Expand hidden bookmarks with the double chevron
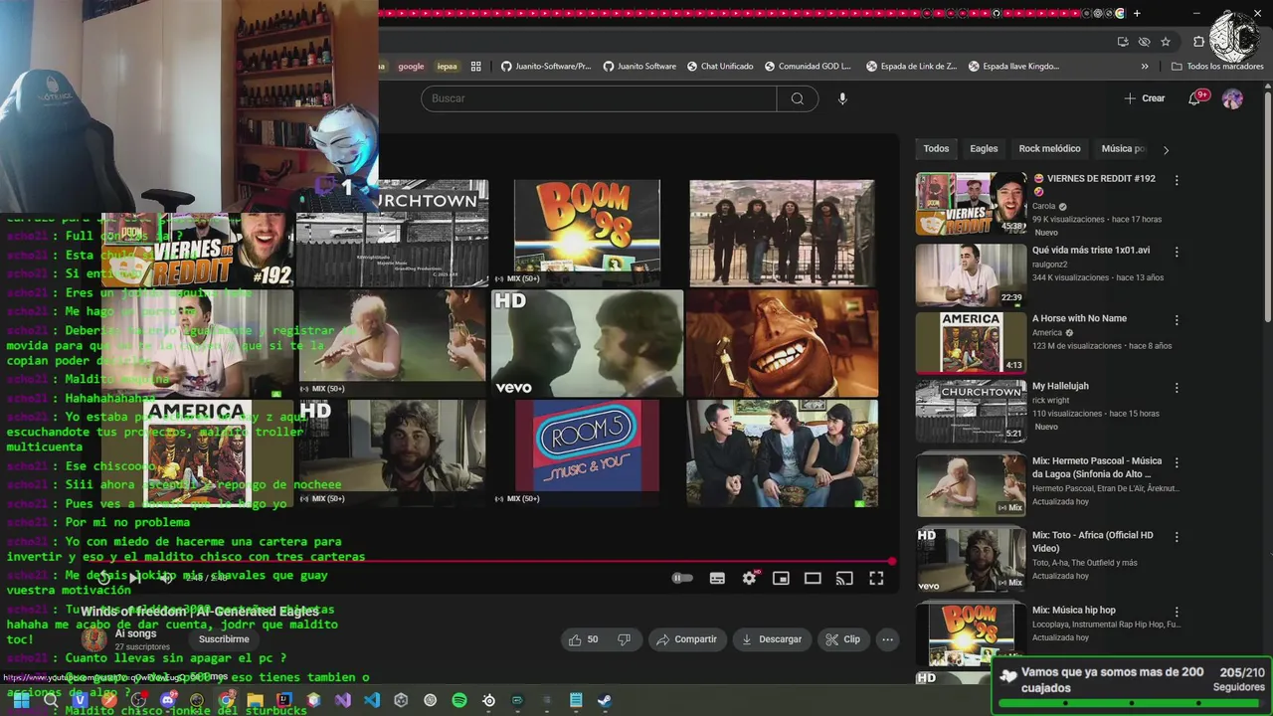 pyautogui.click(x=1145, y=67)
